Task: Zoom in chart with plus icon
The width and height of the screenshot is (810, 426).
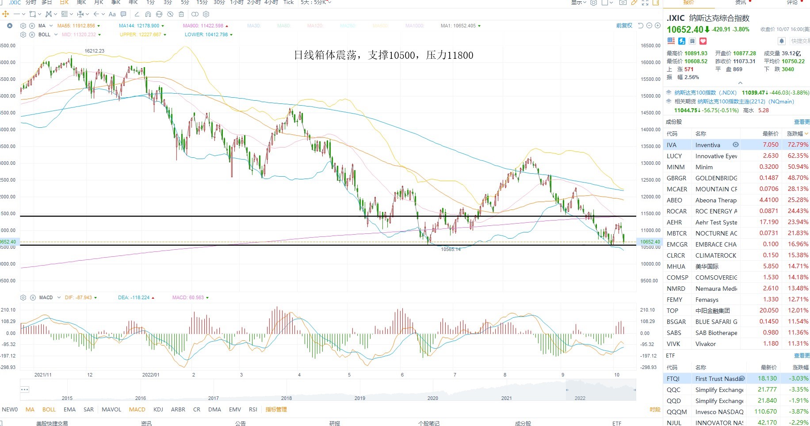Action: [657, 26]
